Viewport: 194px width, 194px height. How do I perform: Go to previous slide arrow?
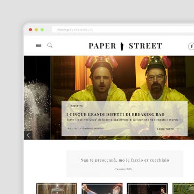point(28,135)
